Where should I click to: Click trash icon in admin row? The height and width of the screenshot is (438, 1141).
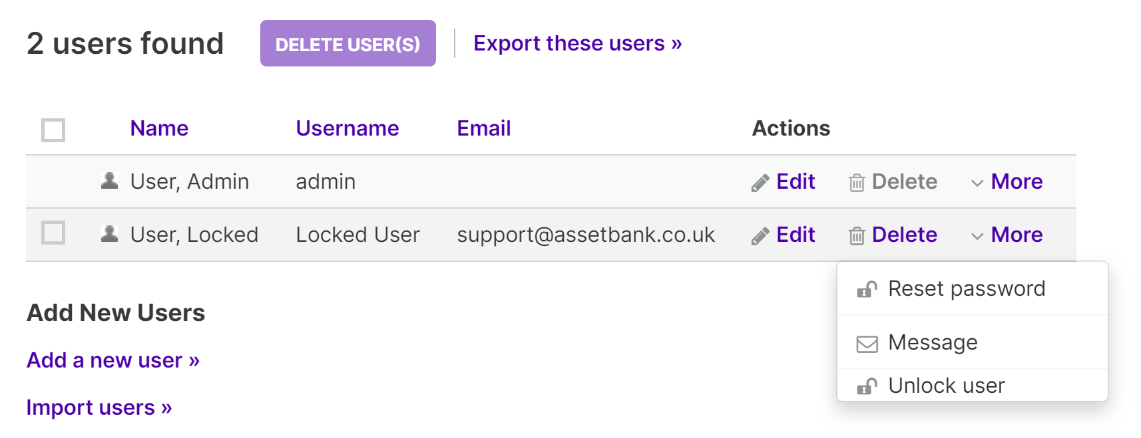[x=857, y=183]
